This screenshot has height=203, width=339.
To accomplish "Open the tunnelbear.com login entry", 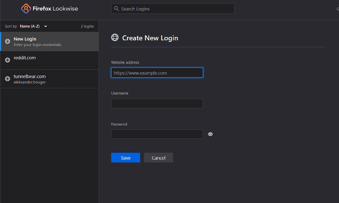I will (49, 79).
